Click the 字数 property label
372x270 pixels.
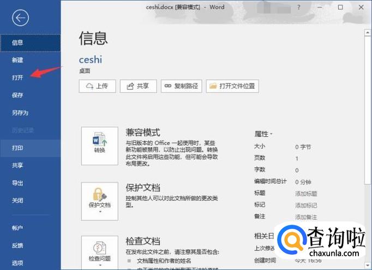[x=260, y=170]
